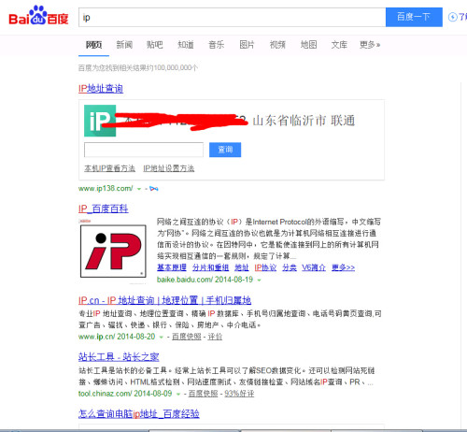This screenshot has width=467, height=432.
Task: Open IP地址设置方法 link
Action: [x=168, y=168]
